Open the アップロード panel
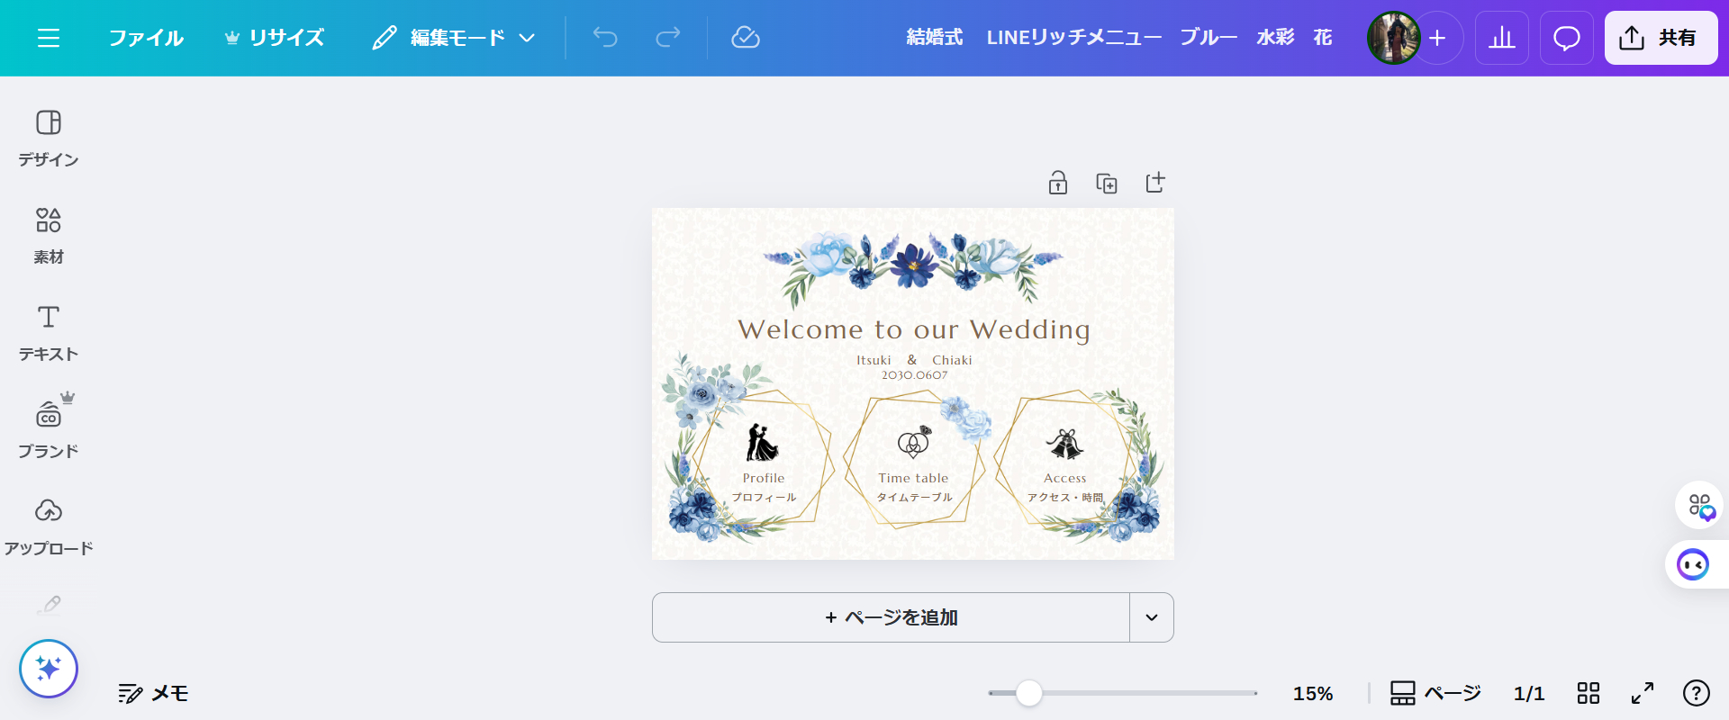 [49, 526]
